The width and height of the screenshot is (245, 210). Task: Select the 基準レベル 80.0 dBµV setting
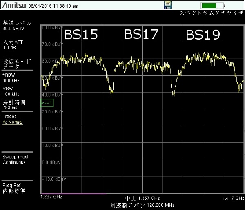[x=14, y=26]
